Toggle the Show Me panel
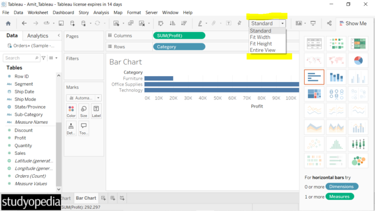This screenshot has height=211, width=375. tap(353, 24)
